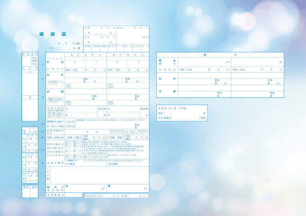This screenshot has height=216, width=306.
Task: Check the 夫の氏 checkbox
Action: pos(66,121)
